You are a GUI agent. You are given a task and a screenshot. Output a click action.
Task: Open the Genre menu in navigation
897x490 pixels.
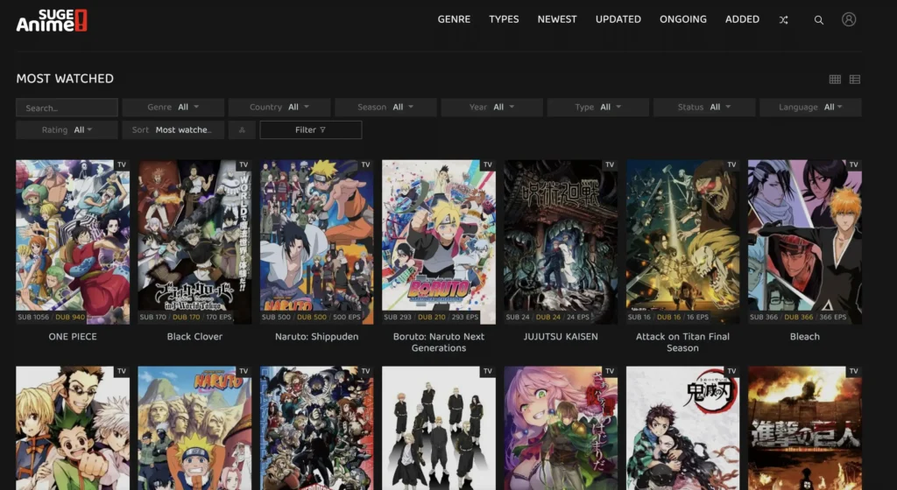[454, 19]
